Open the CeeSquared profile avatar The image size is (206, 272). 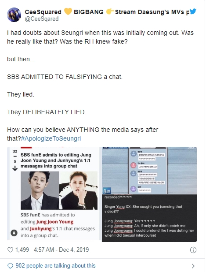pyautogui.click(x=14, y=15)
